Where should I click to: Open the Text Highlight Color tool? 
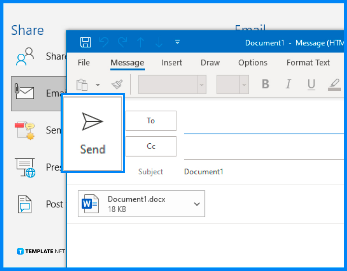[x=334, y=84]
